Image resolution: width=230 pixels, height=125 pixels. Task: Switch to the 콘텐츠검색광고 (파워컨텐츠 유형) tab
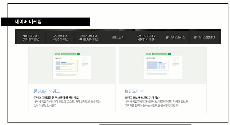pyautogui.click(x=89, y=38)
